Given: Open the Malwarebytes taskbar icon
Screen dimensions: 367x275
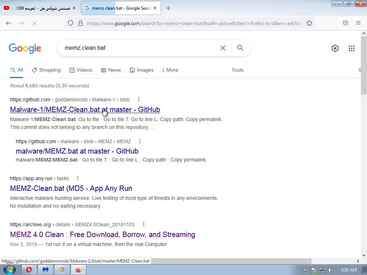Looking at the screenshot, I should [x=46, y=270].
